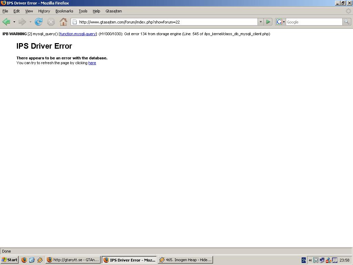
Task: Click the green Go arrow button
Action: point(268,22)
